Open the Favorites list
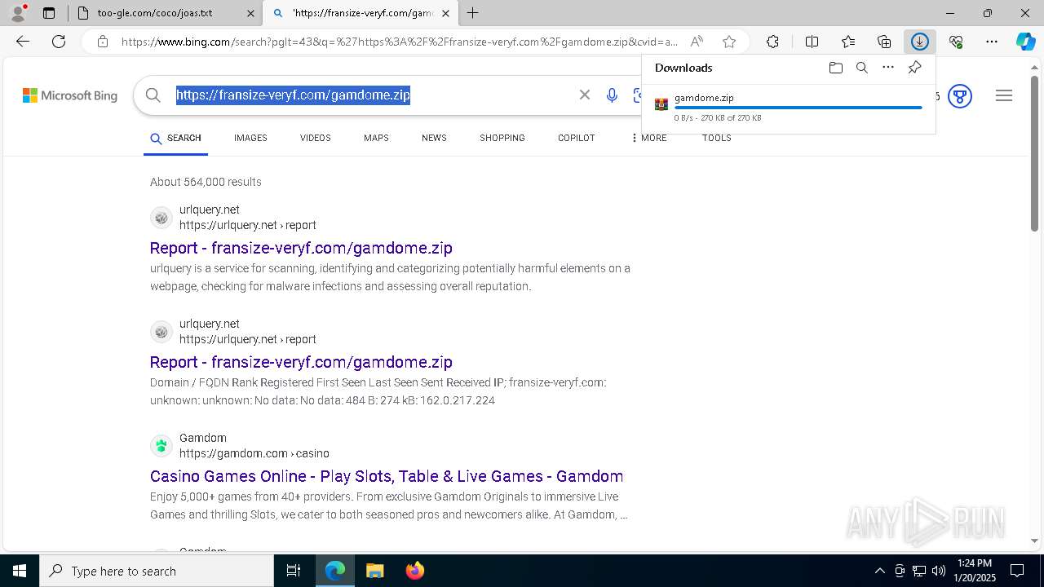This screenshot has height=587, width=1044. (x=848, y=42)
